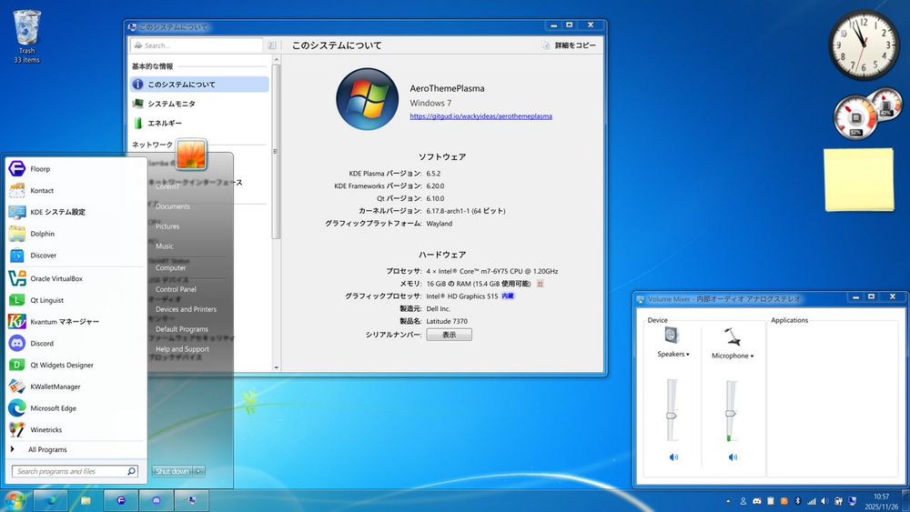Click the Bluetooth tray icon
The image size is (910, 512).
(x=797, y=501)
